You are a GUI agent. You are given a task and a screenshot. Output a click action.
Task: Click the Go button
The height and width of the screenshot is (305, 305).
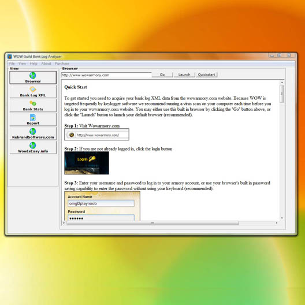(x=162, y=75)
